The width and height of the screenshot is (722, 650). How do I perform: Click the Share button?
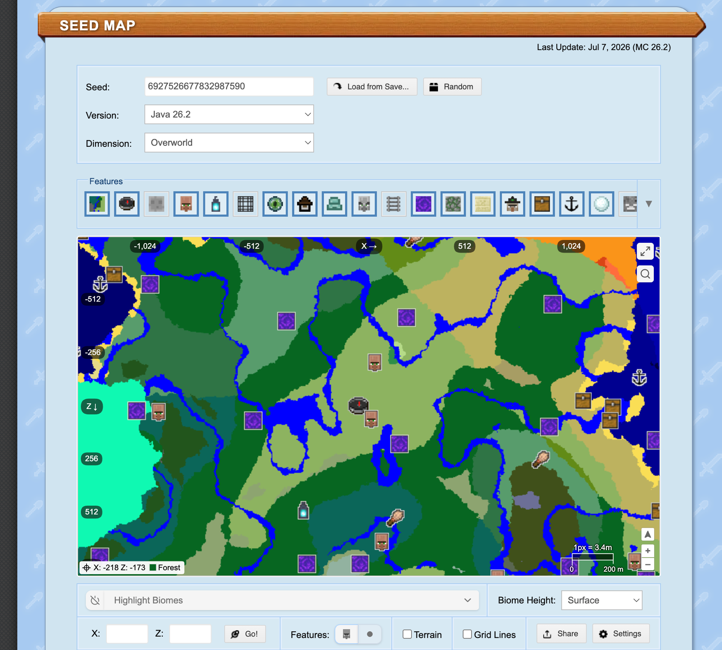[x=561, y=634]
